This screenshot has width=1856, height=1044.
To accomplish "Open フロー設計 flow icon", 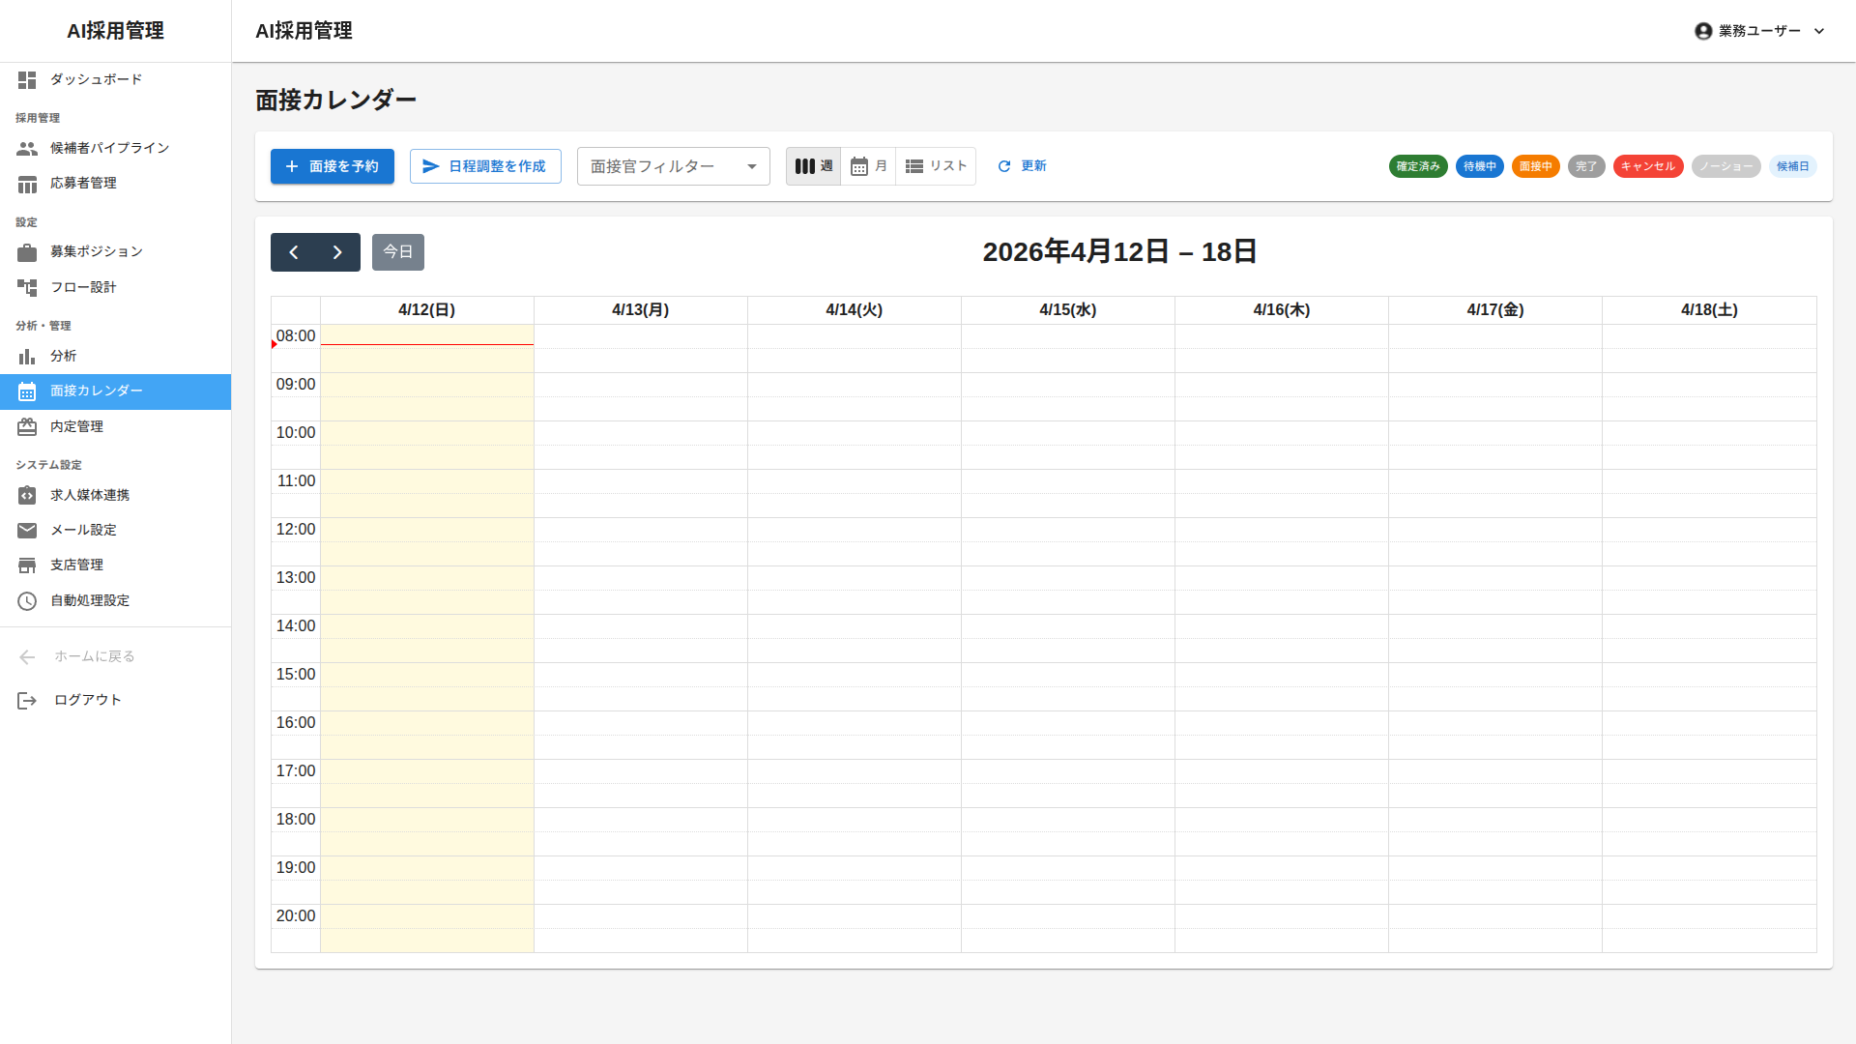I will pyautogui.click(x=27, y=288).
